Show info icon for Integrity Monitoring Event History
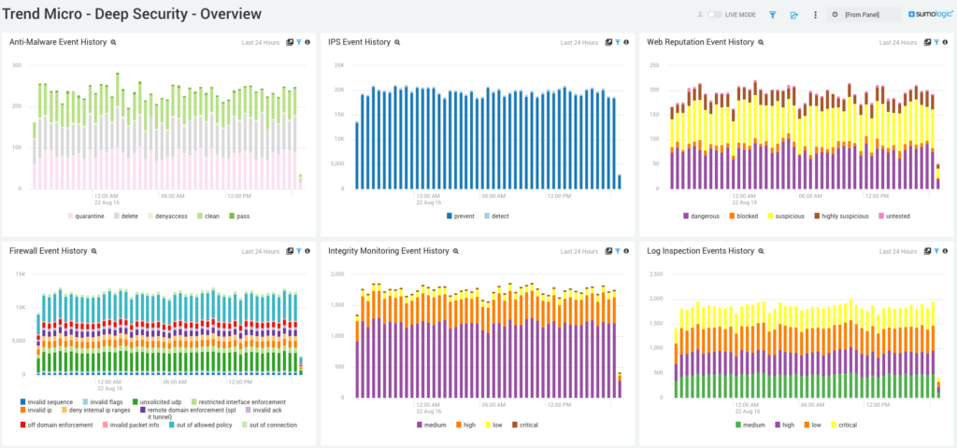The image size is (957, 448). [x=626, y=251]
